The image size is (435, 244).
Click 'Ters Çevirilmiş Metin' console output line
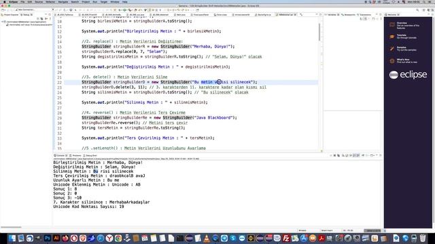[x=99, y=176]
